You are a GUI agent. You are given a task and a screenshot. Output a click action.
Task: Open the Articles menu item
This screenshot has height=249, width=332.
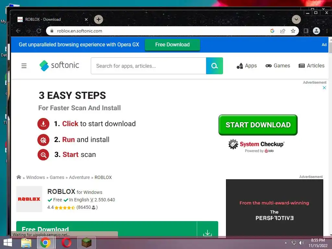click(x=311, y=66)
